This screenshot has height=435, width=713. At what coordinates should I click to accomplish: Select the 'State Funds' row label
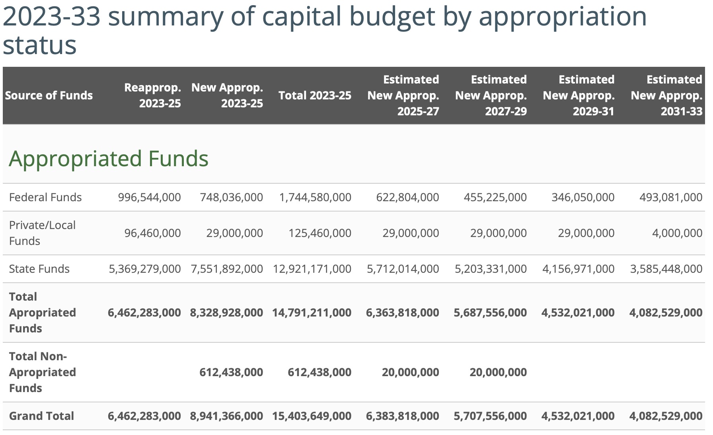click(39, 269)
